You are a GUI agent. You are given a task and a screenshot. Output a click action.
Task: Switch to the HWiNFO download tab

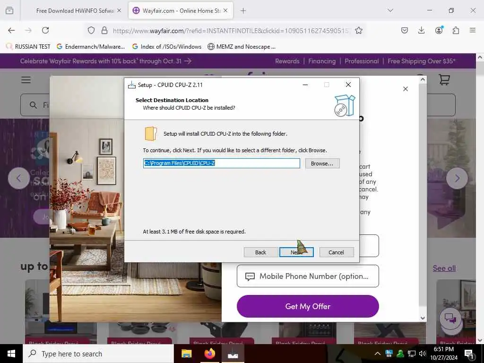pos(74,11)
